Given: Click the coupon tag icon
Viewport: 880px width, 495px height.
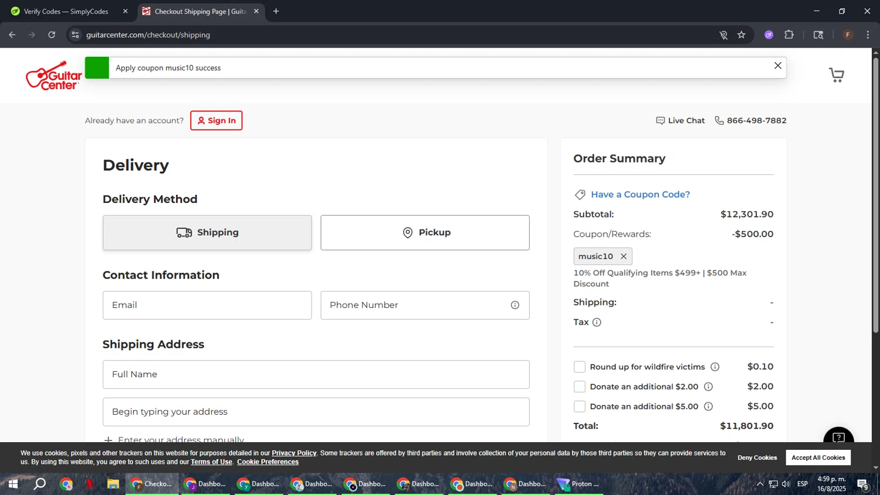Looking at the screenshot, I should 580,195.
